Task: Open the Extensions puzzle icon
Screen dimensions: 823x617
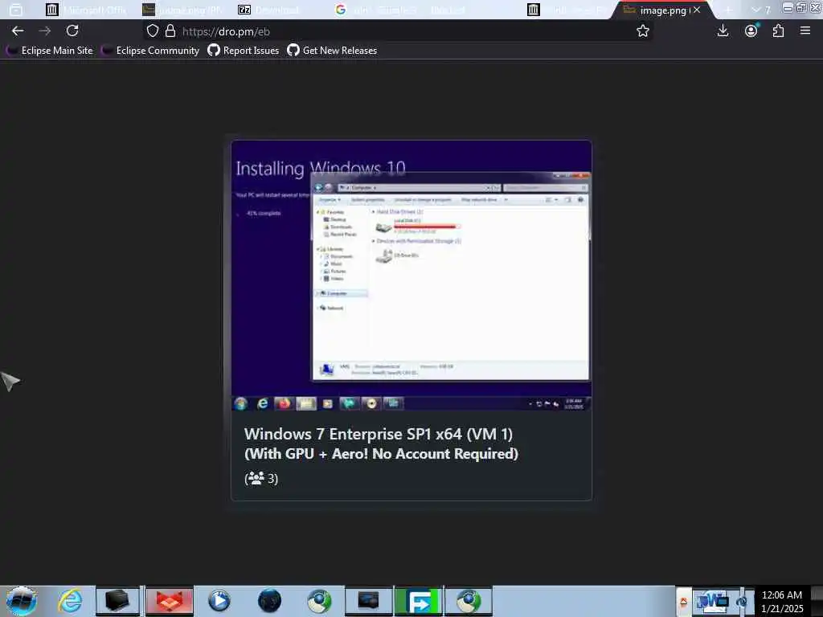Action: 778,31
